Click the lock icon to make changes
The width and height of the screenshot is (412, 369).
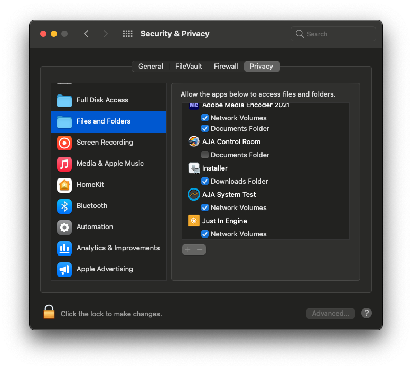49,312
